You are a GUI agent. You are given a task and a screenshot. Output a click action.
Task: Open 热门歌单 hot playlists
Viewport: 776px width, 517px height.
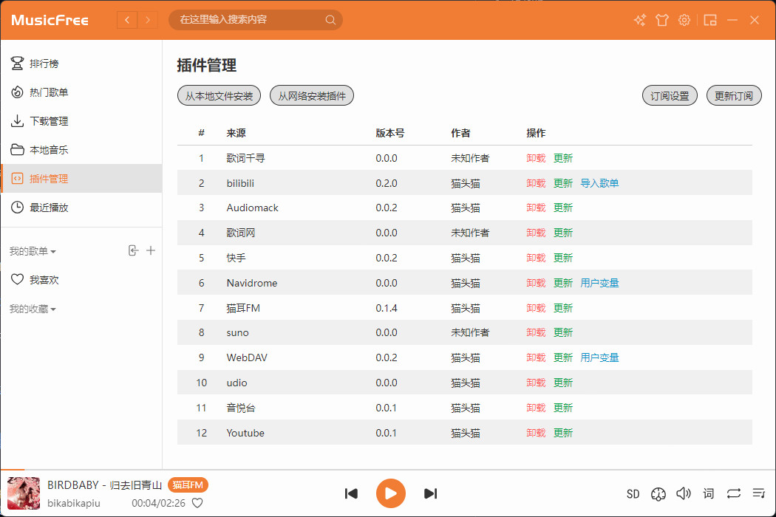coord(81,92)
